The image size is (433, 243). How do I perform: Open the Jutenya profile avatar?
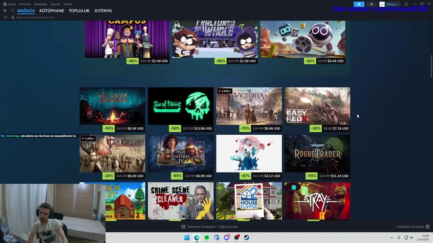point(382,4)
